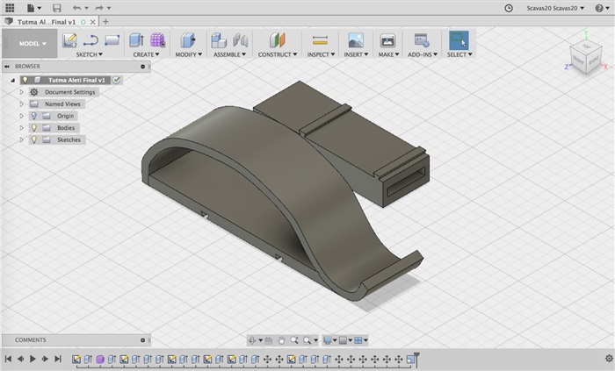Click the Save icon
Image resolution: width=615 pixels, height=371 pixels.
56,7
